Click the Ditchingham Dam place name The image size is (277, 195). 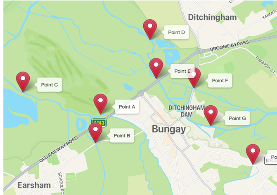pos(187,111)
